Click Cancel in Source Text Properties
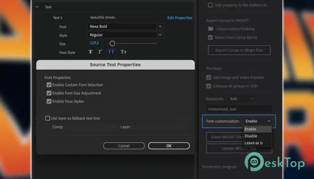314x179 pixels. click(x=124, y=146)
